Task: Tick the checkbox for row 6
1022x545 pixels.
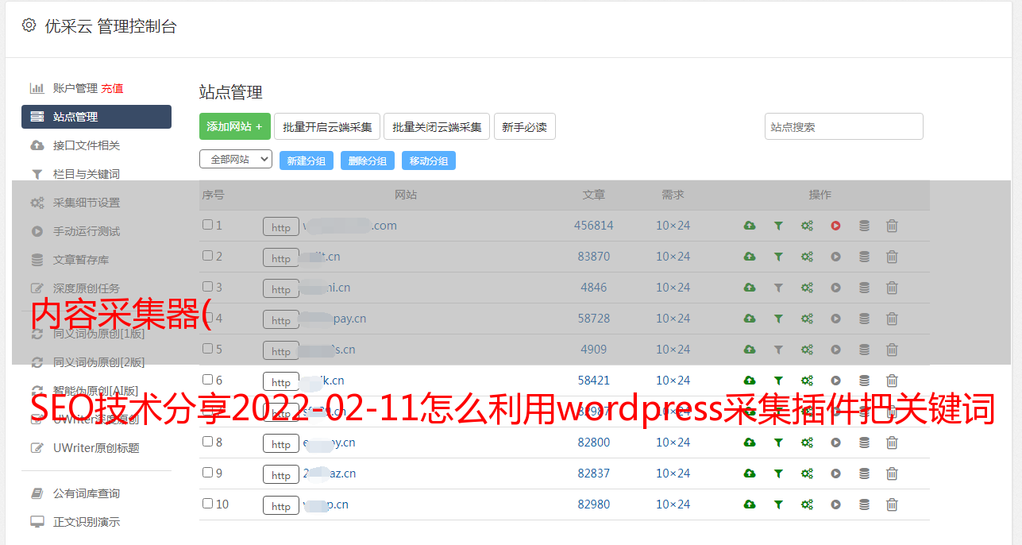Action: pos(207,380)
